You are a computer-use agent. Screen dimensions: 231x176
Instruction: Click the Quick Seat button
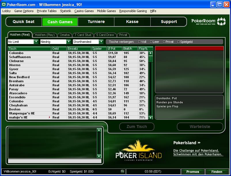(x=24, y=22)
